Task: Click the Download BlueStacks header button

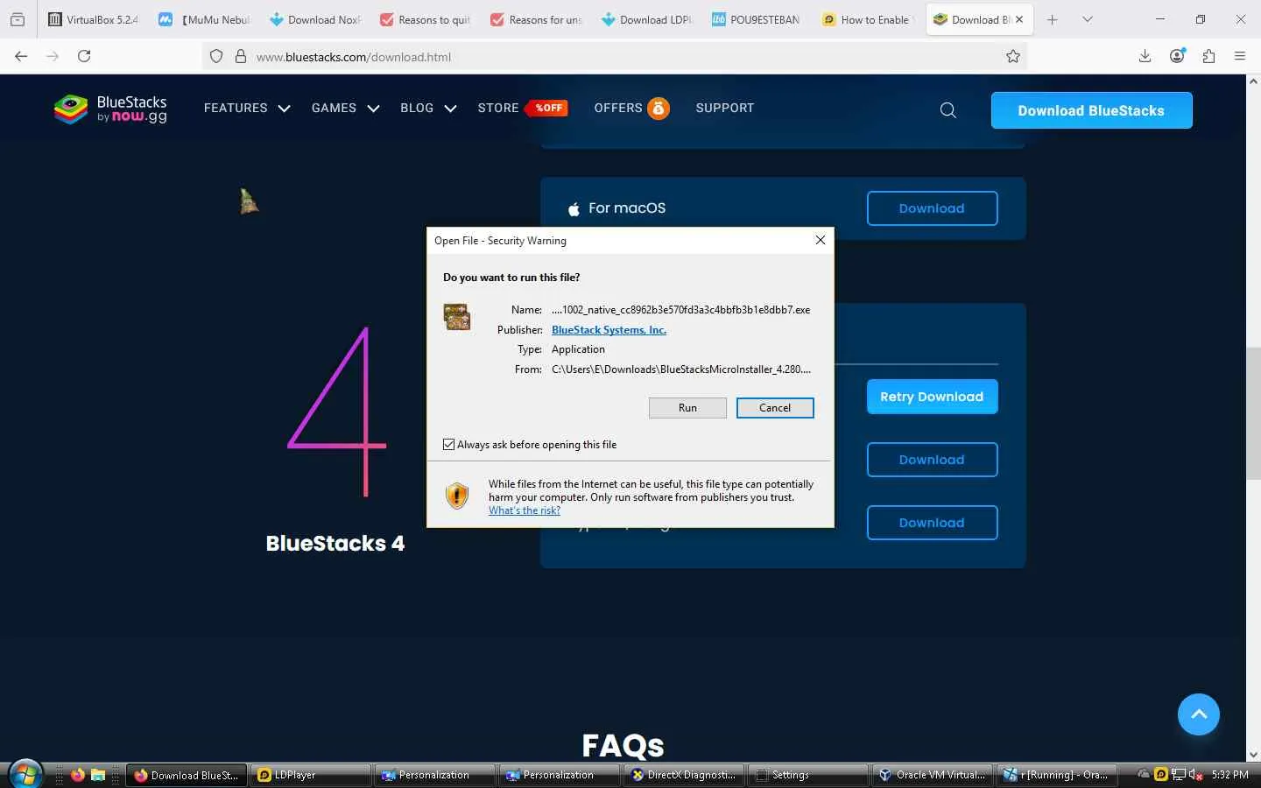Action: [1091, 110]
